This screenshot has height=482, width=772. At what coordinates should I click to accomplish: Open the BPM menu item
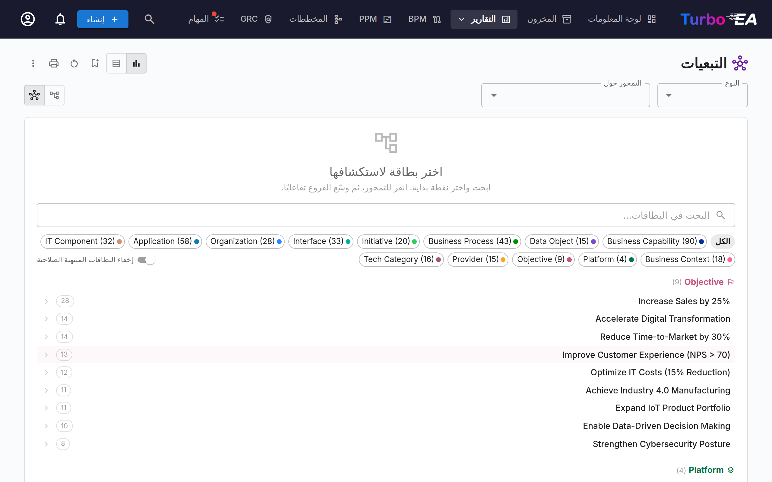point(424,19)
